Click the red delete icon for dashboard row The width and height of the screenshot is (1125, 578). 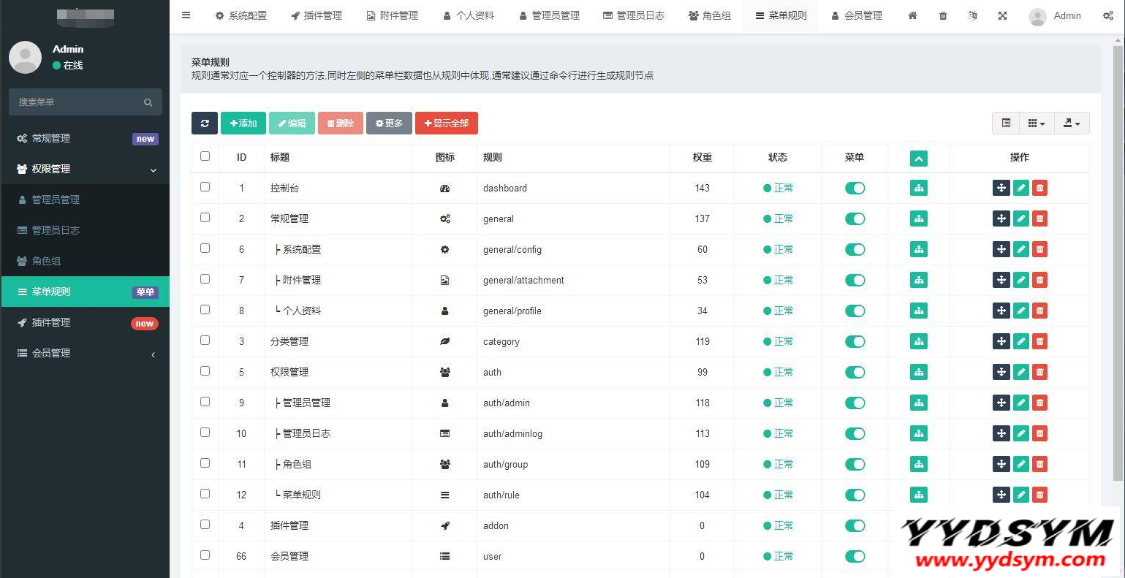click(1039, 188)
